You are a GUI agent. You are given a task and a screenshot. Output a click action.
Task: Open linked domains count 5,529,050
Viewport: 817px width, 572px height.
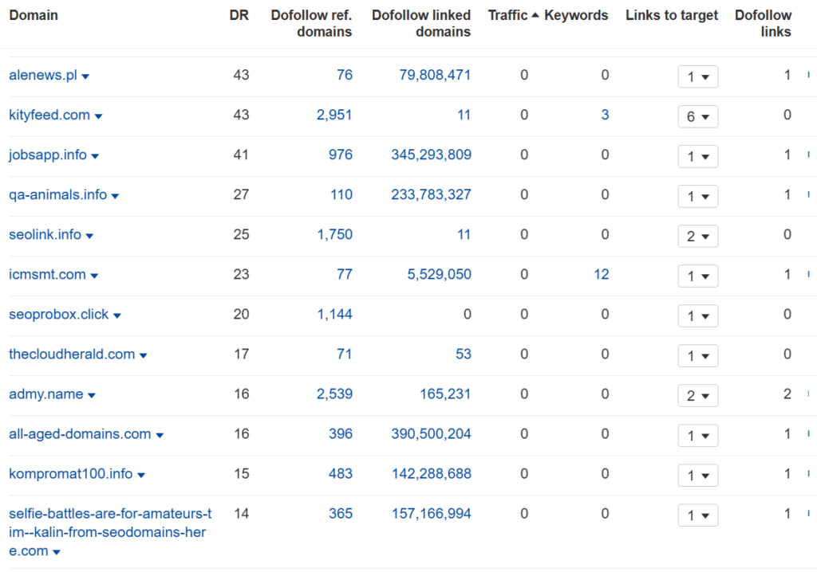(x=440, y=274)
